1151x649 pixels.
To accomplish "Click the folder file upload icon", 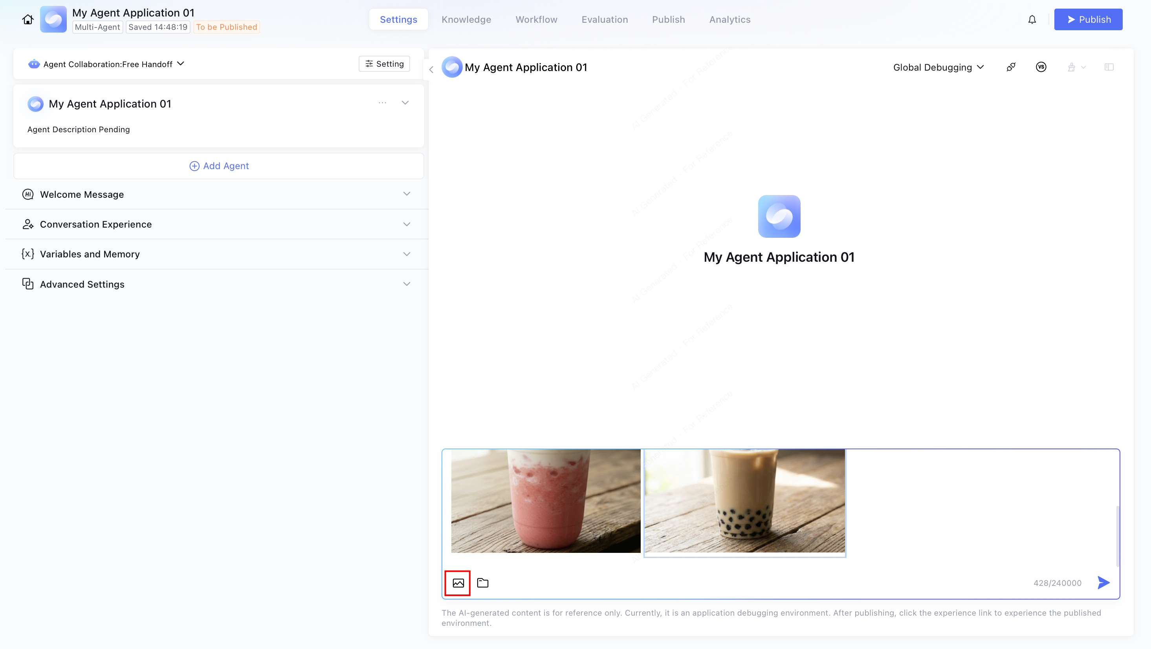I will tap(482, 583).
